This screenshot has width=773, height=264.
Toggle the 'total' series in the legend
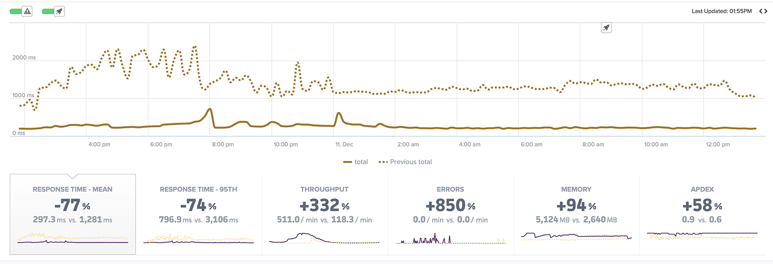pyautogui.click(x=355, y=162)
